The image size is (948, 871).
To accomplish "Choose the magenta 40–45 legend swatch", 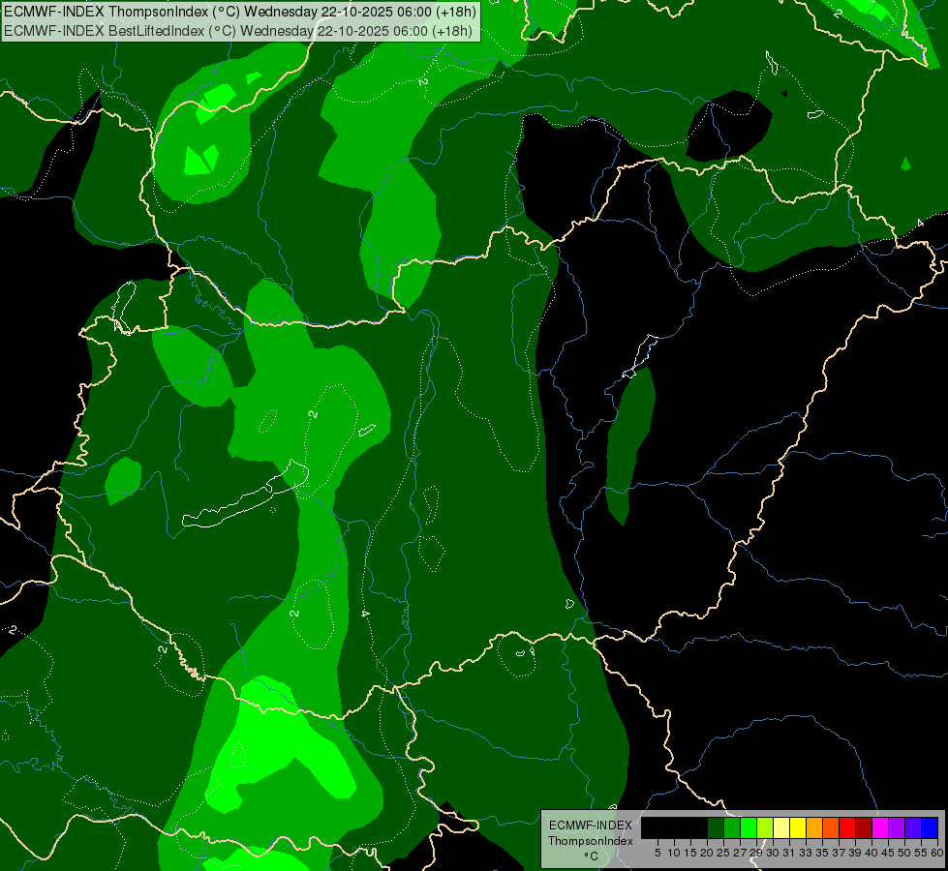I will pos(879,827).
